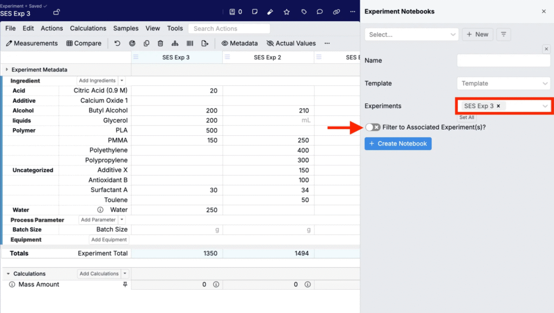Open the View menu
This screenshot has height=313, width=554.
[x=153, y=28]
